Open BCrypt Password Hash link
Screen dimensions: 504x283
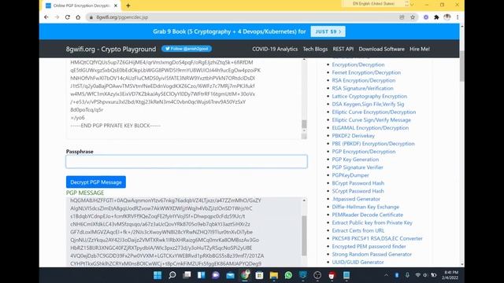point(358,183)
